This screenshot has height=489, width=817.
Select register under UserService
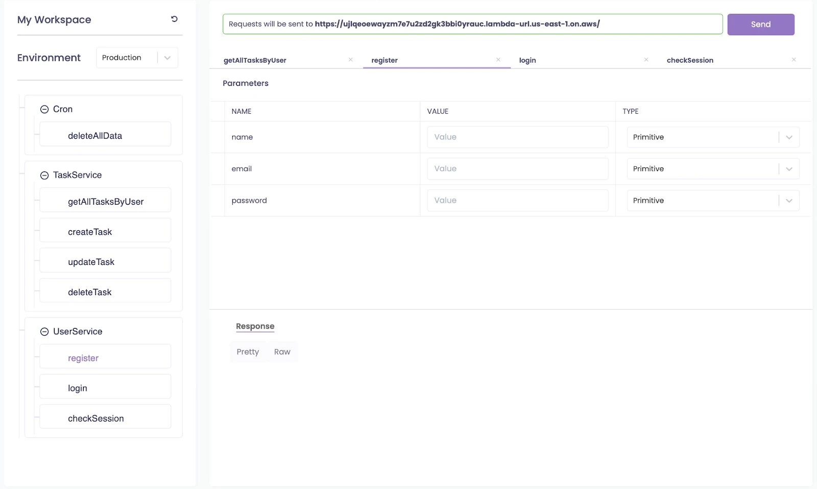click(105, 356)
